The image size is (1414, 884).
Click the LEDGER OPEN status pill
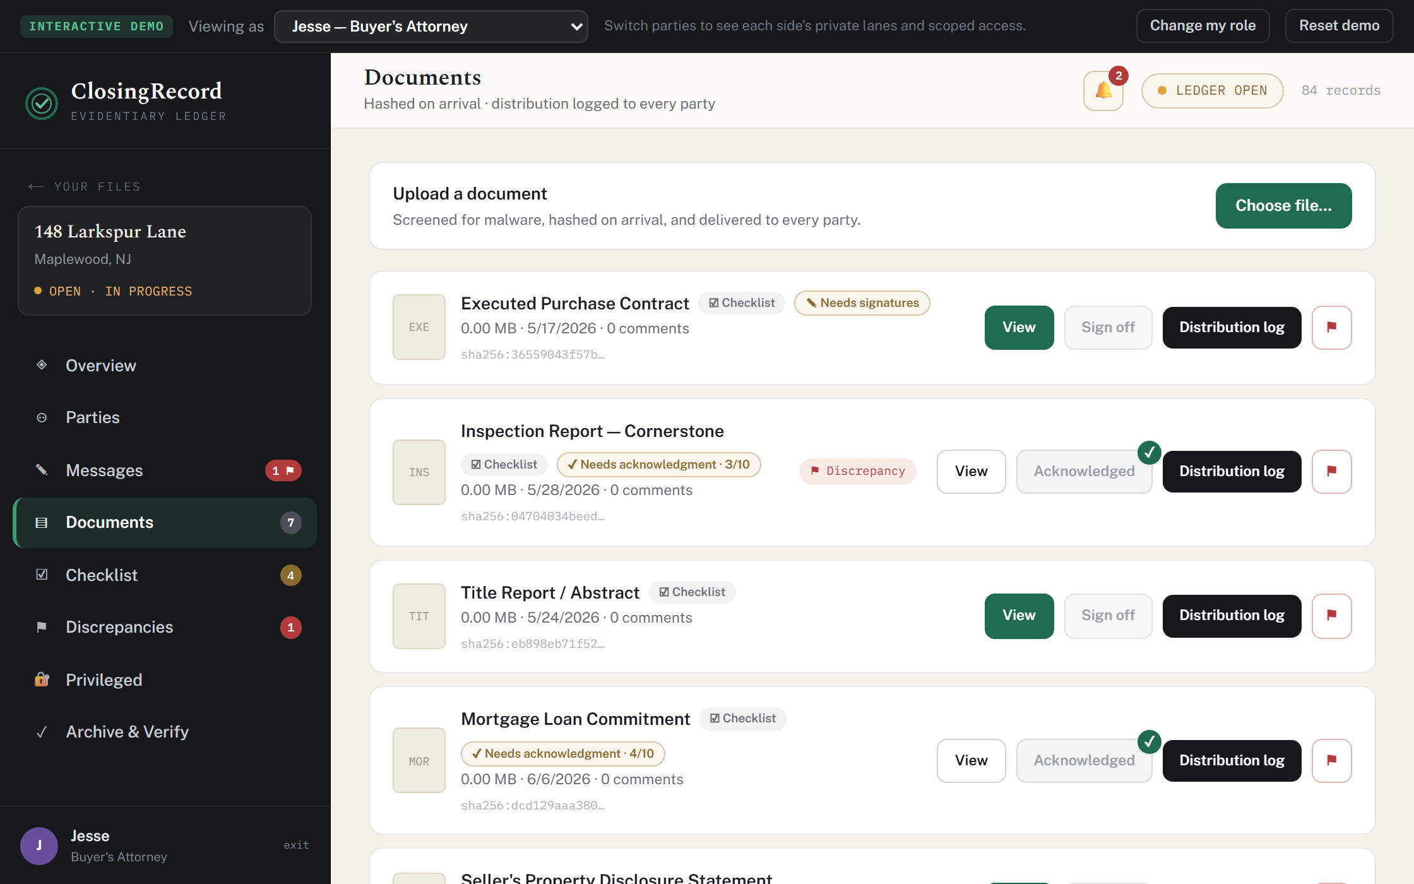coord(1212,91)
